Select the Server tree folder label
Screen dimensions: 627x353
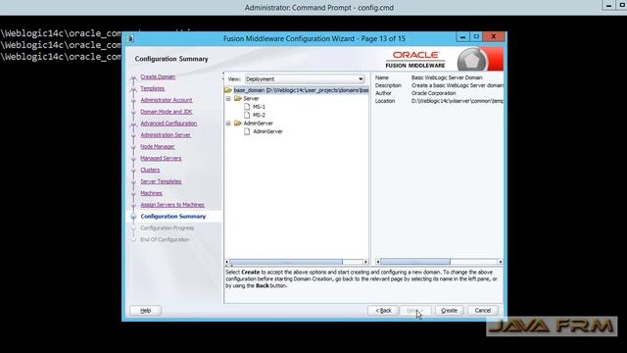(x=251, y=98)
